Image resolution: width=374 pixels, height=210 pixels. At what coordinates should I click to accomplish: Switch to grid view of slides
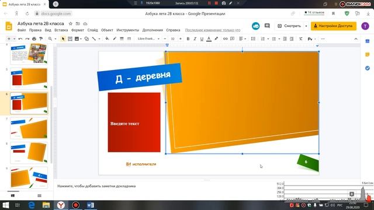coord(39,196)
